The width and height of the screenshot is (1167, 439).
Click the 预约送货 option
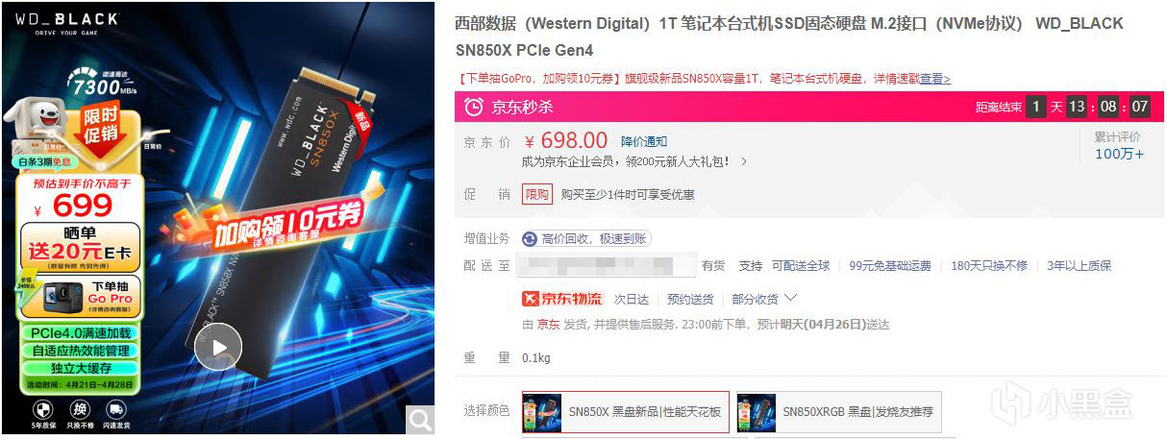(x=690, y=299)
